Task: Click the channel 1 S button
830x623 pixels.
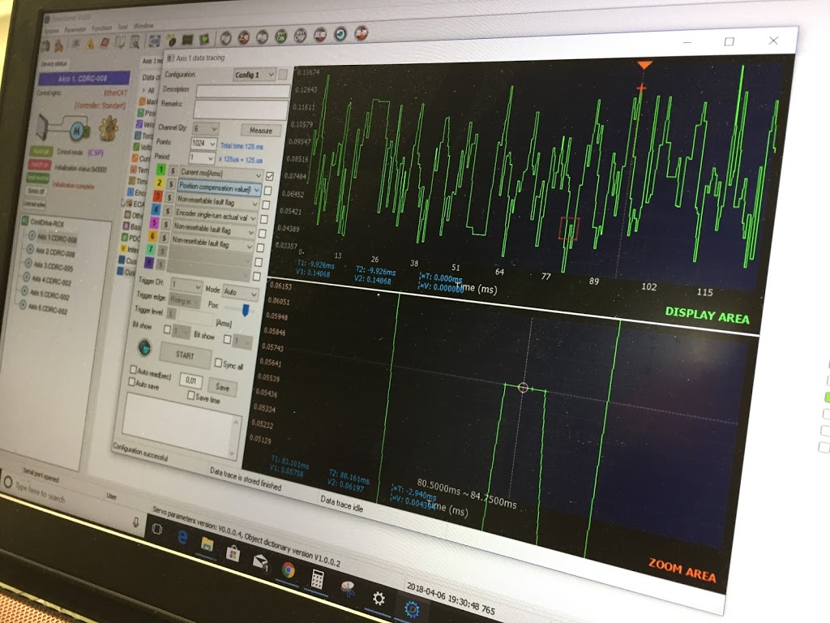Action: click(x=173, y=171)
